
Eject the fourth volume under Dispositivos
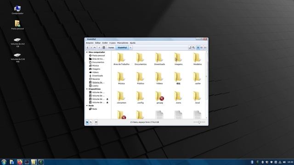click(107, 103)
